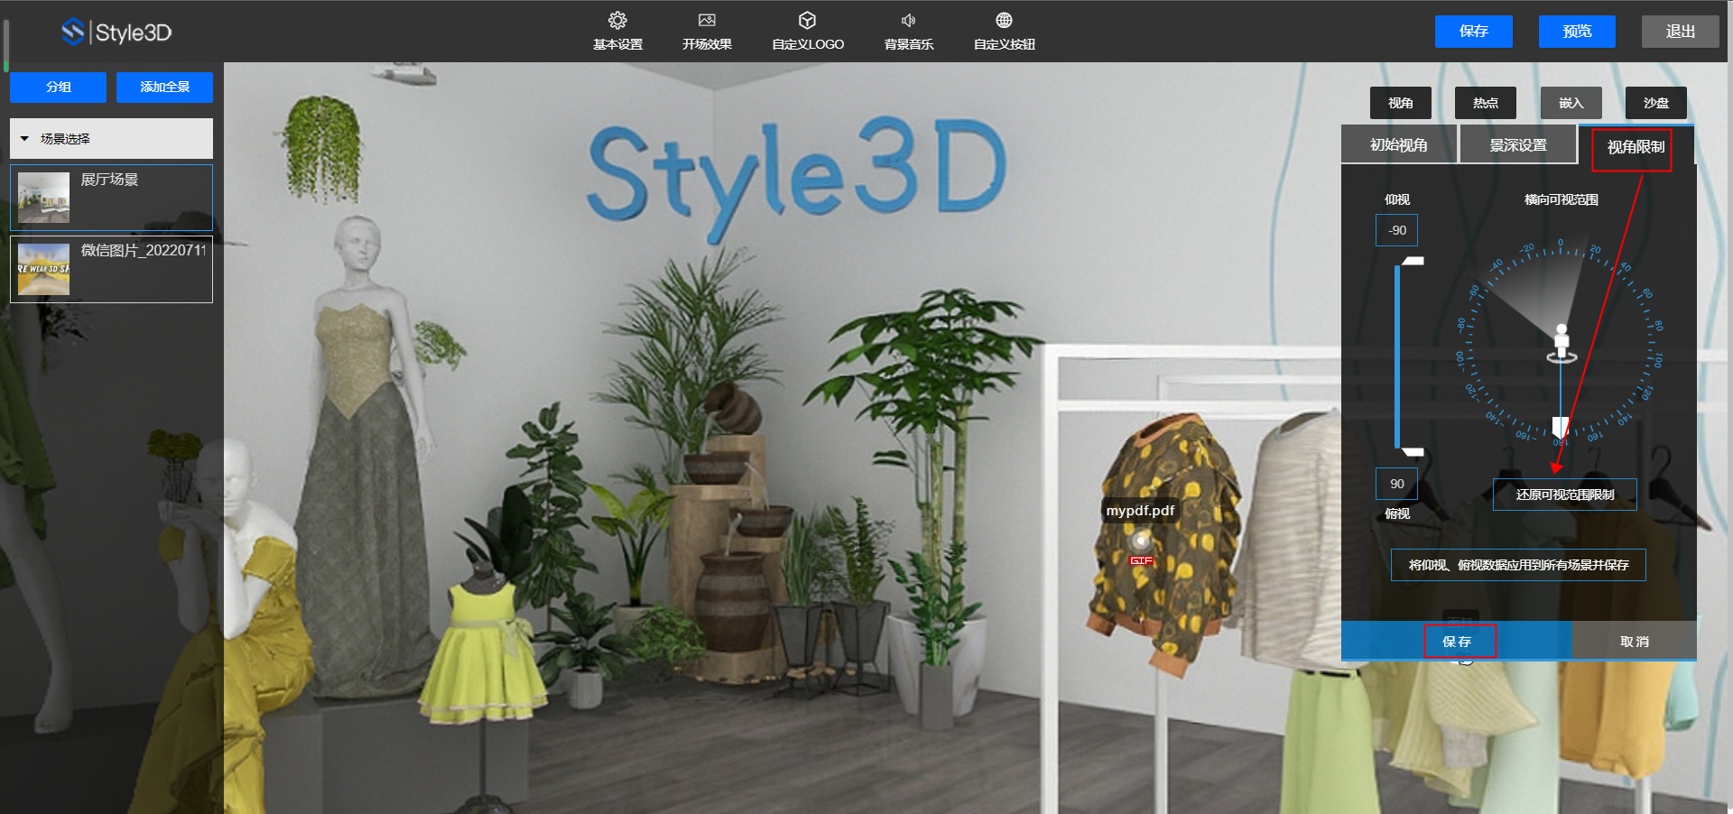Click the blue 保存 button in top bar

1473,32
